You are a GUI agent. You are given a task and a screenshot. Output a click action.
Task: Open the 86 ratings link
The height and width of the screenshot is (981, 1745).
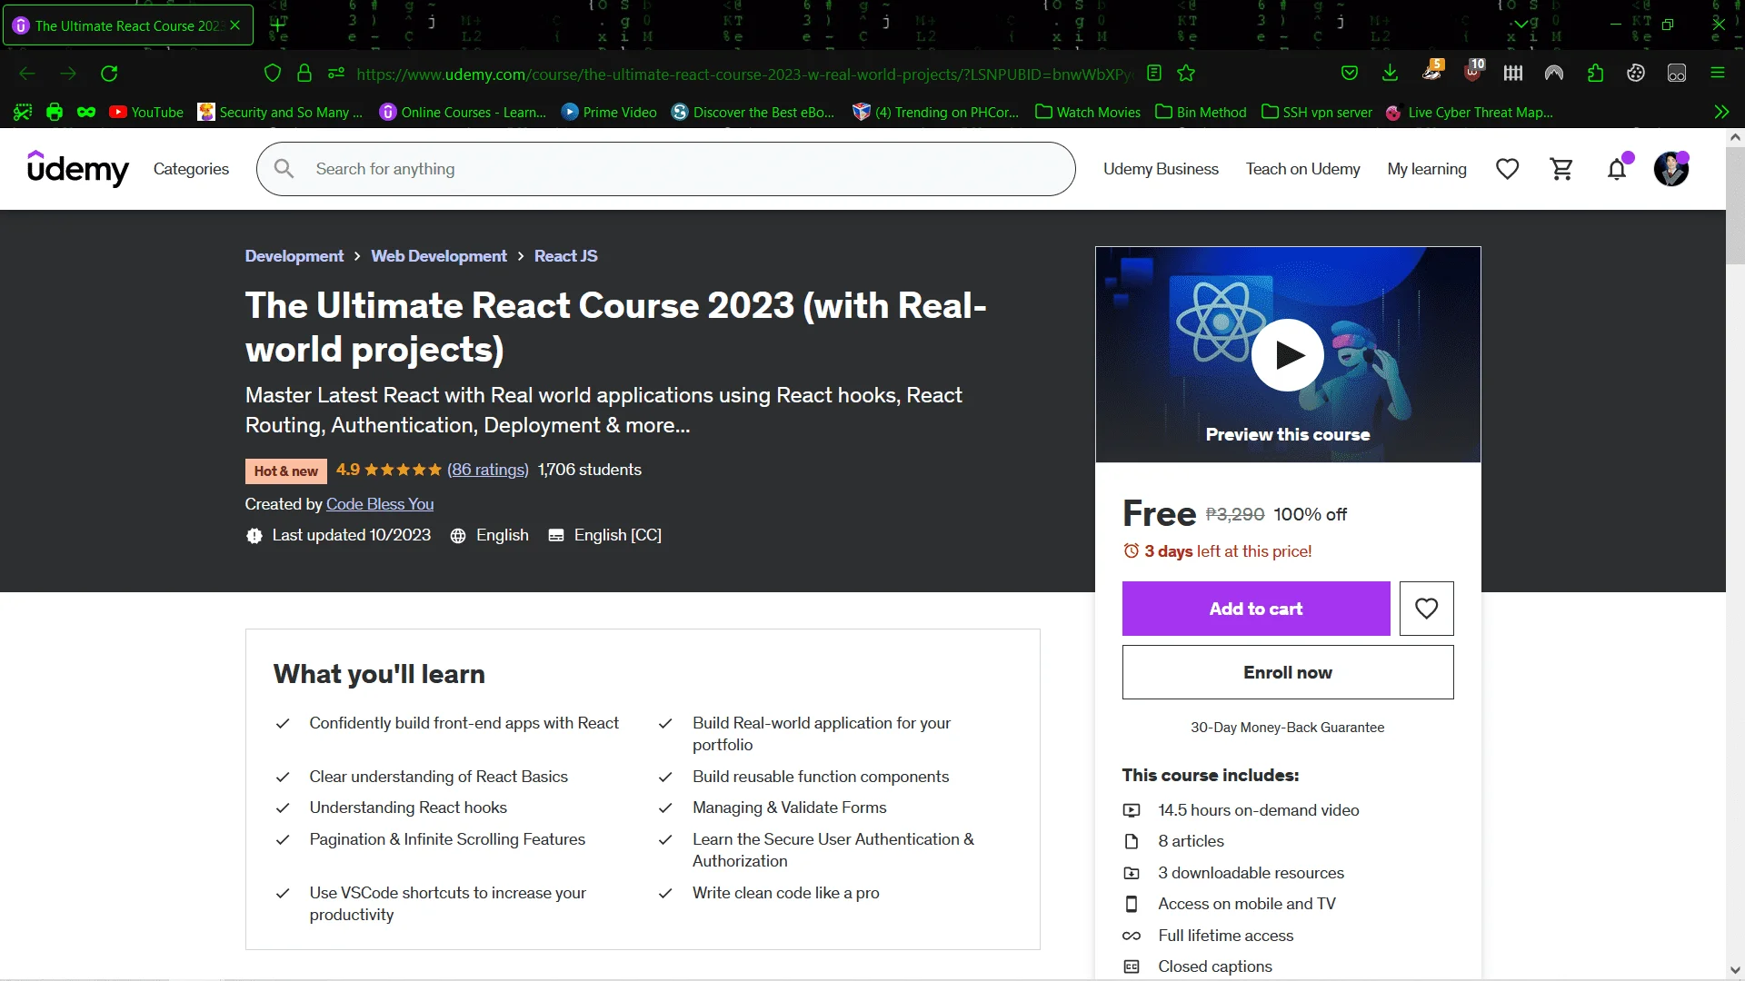coord(488,470)
